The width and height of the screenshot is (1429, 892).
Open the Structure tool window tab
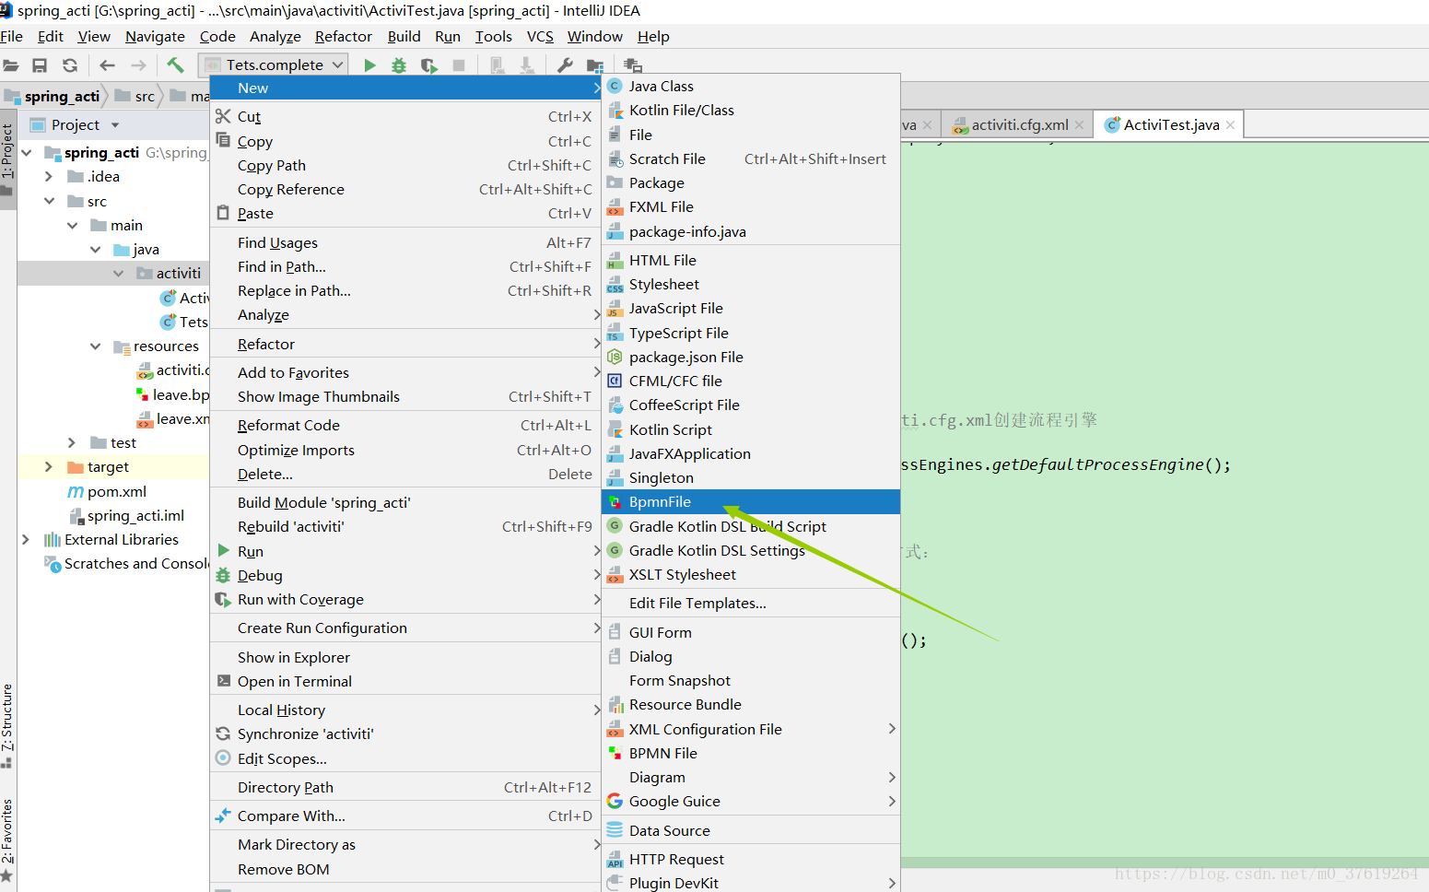pos(7,725)
